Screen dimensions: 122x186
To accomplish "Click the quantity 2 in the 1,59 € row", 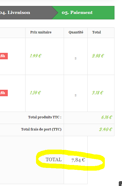I will [x=76, y=95].
